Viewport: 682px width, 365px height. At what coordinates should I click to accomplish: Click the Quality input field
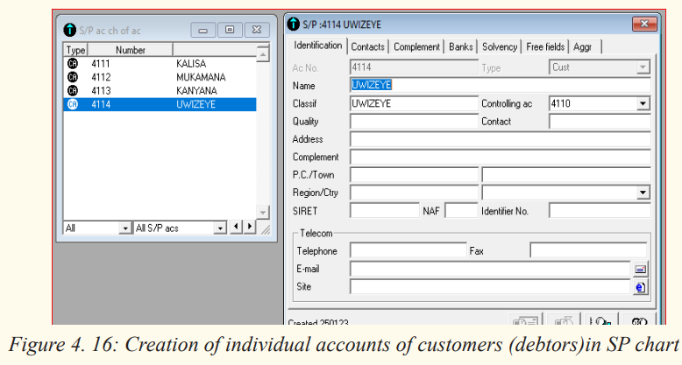[x=414, y=122]
